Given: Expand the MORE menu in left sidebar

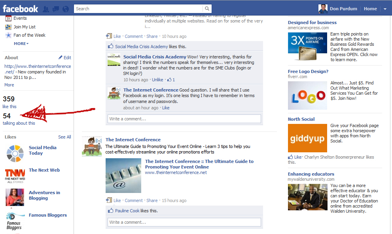Looking at the screenshot, I should 21,44.
